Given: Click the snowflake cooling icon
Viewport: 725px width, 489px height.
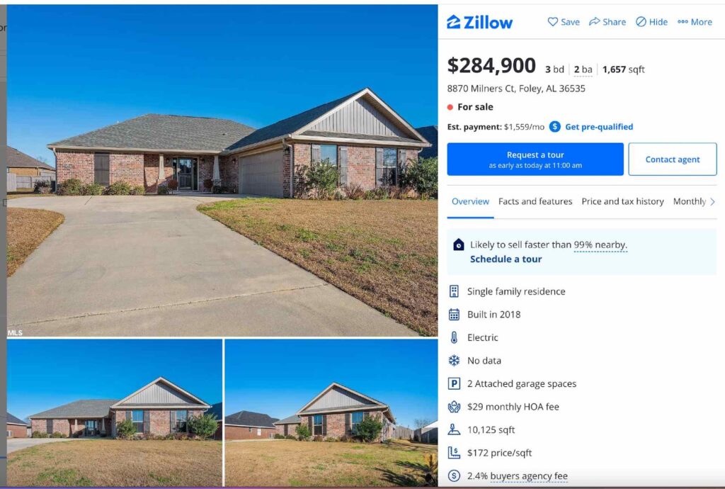Looking at the screenshot, I should click(454, 361).
